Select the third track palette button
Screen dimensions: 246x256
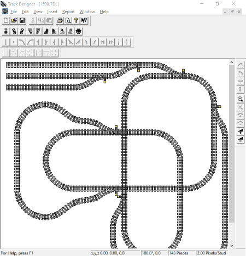22,31
